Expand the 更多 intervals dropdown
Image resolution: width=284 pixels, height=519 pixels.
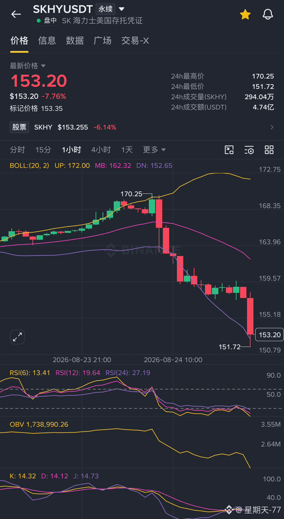click(154, 150)
